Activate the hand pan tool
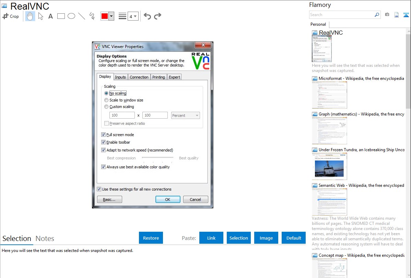The width and height of the screenshot is (411, 278). 30,16
